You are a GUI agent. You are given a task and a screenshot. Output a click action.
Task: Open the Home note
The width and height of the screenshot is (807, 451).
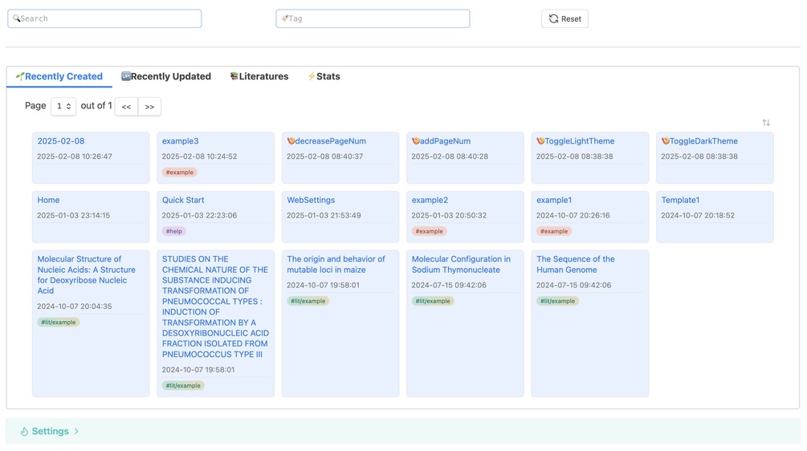tap(48, 200)
